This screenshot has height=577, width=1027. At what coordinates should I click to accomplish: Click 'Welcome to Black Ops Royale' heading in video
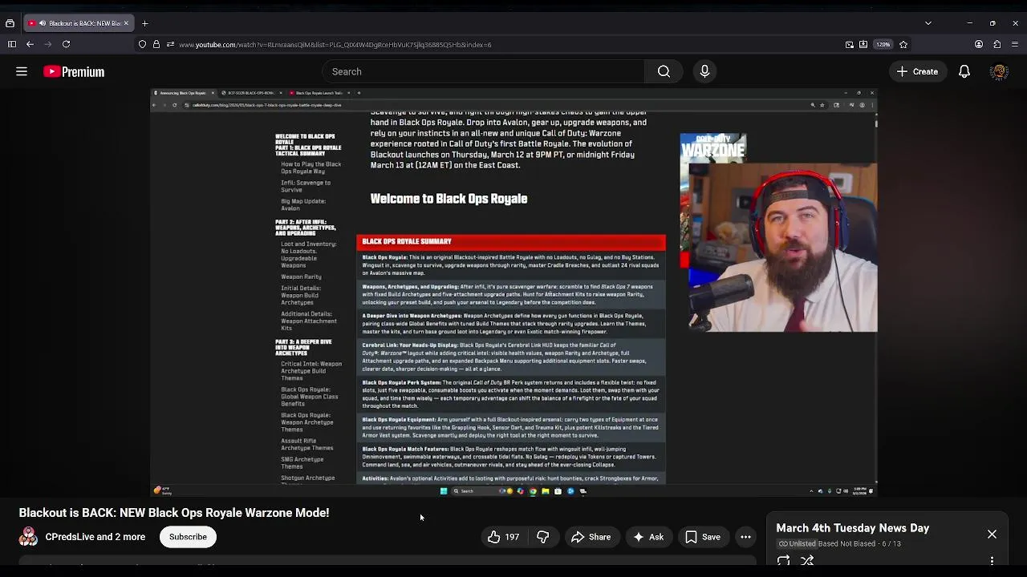coord(449,199)
